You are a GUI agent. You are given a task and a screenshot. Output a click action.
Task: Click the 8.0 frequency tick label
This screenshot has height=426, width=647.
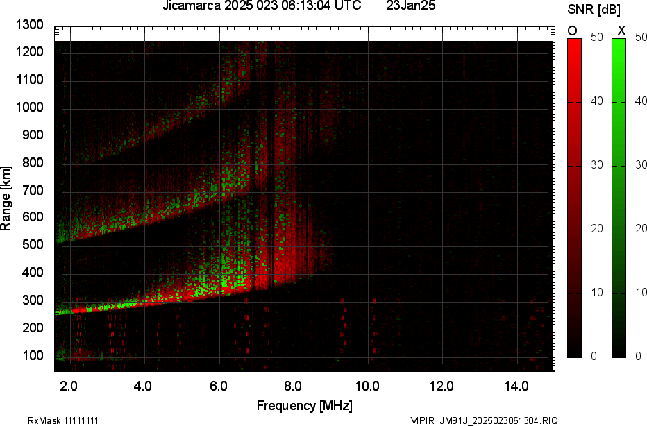293,385
